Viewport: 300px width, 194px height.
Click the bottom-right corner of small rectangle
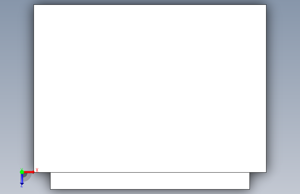click(x=250, y=189)
